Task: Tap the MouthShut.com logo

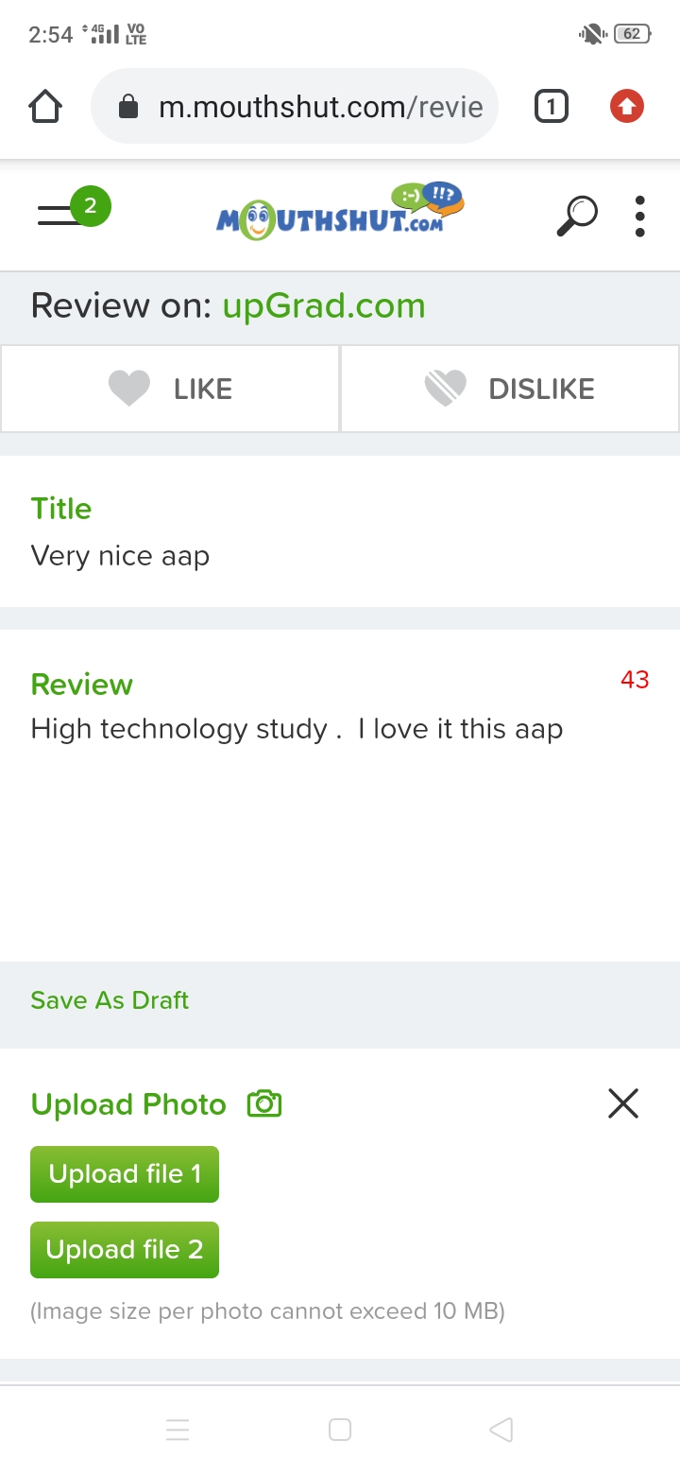Action: click(340, 213)
